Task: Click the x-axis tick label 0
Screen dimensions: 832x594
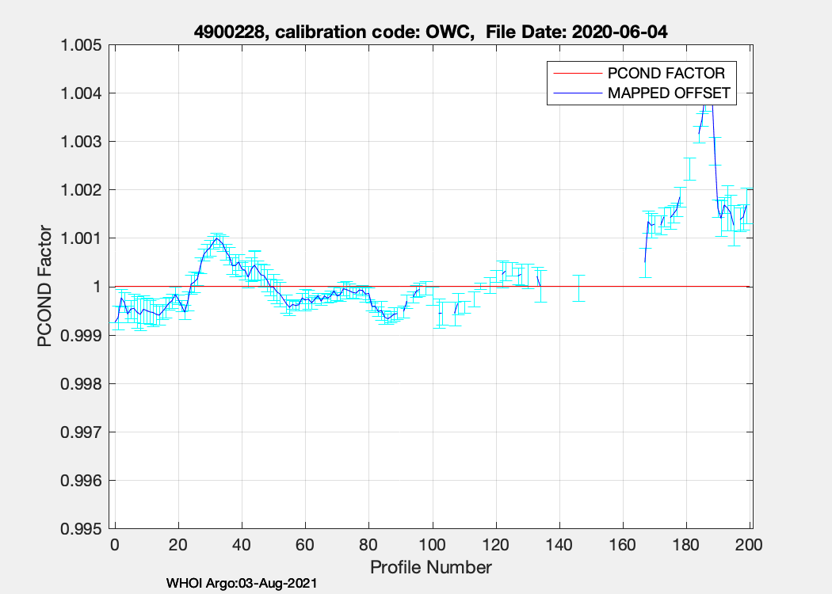Action: pos(115,545)
